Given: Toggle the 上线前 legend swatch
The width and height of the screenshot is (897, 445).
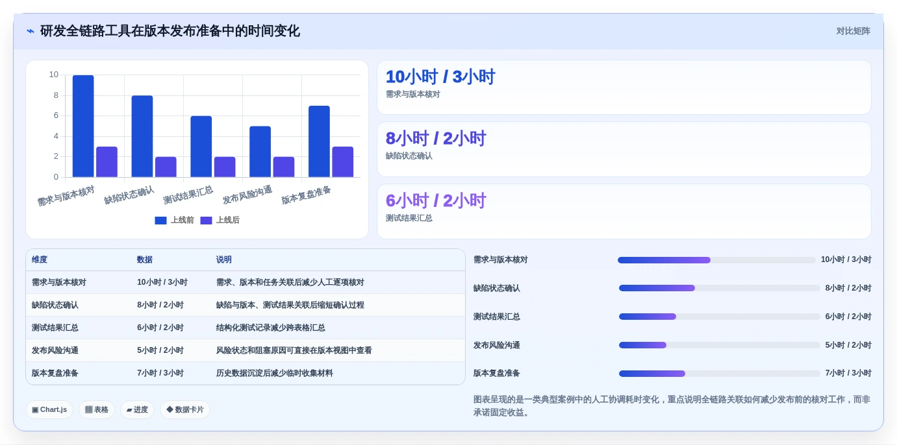Looking at the screenshot, I should [160, 221].
